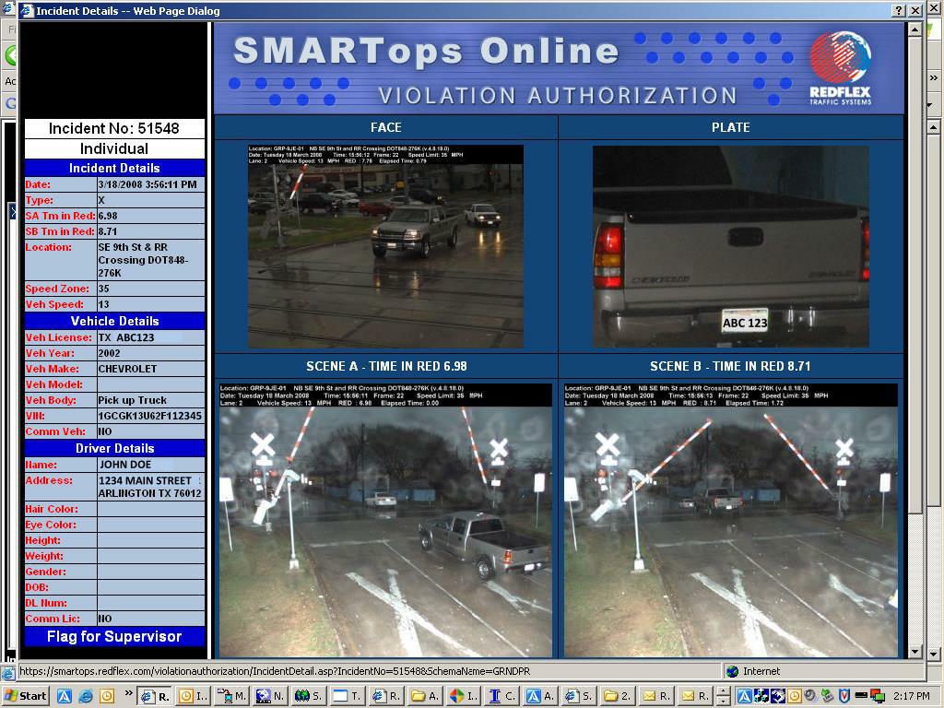This screenshot has height=708, width=944.
Task: Click the blue 'A' system tray icon
Action: point(745,696)
